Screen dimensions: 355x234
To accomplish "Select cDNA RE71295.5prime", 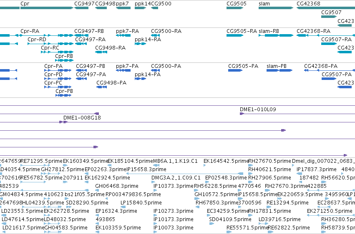I will [x=33, y=165].
